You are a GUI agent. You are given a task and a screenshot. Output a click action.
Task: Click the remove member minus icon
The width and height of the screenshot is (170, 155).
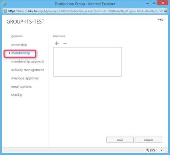pyautogui.click(x=65, y=43)
